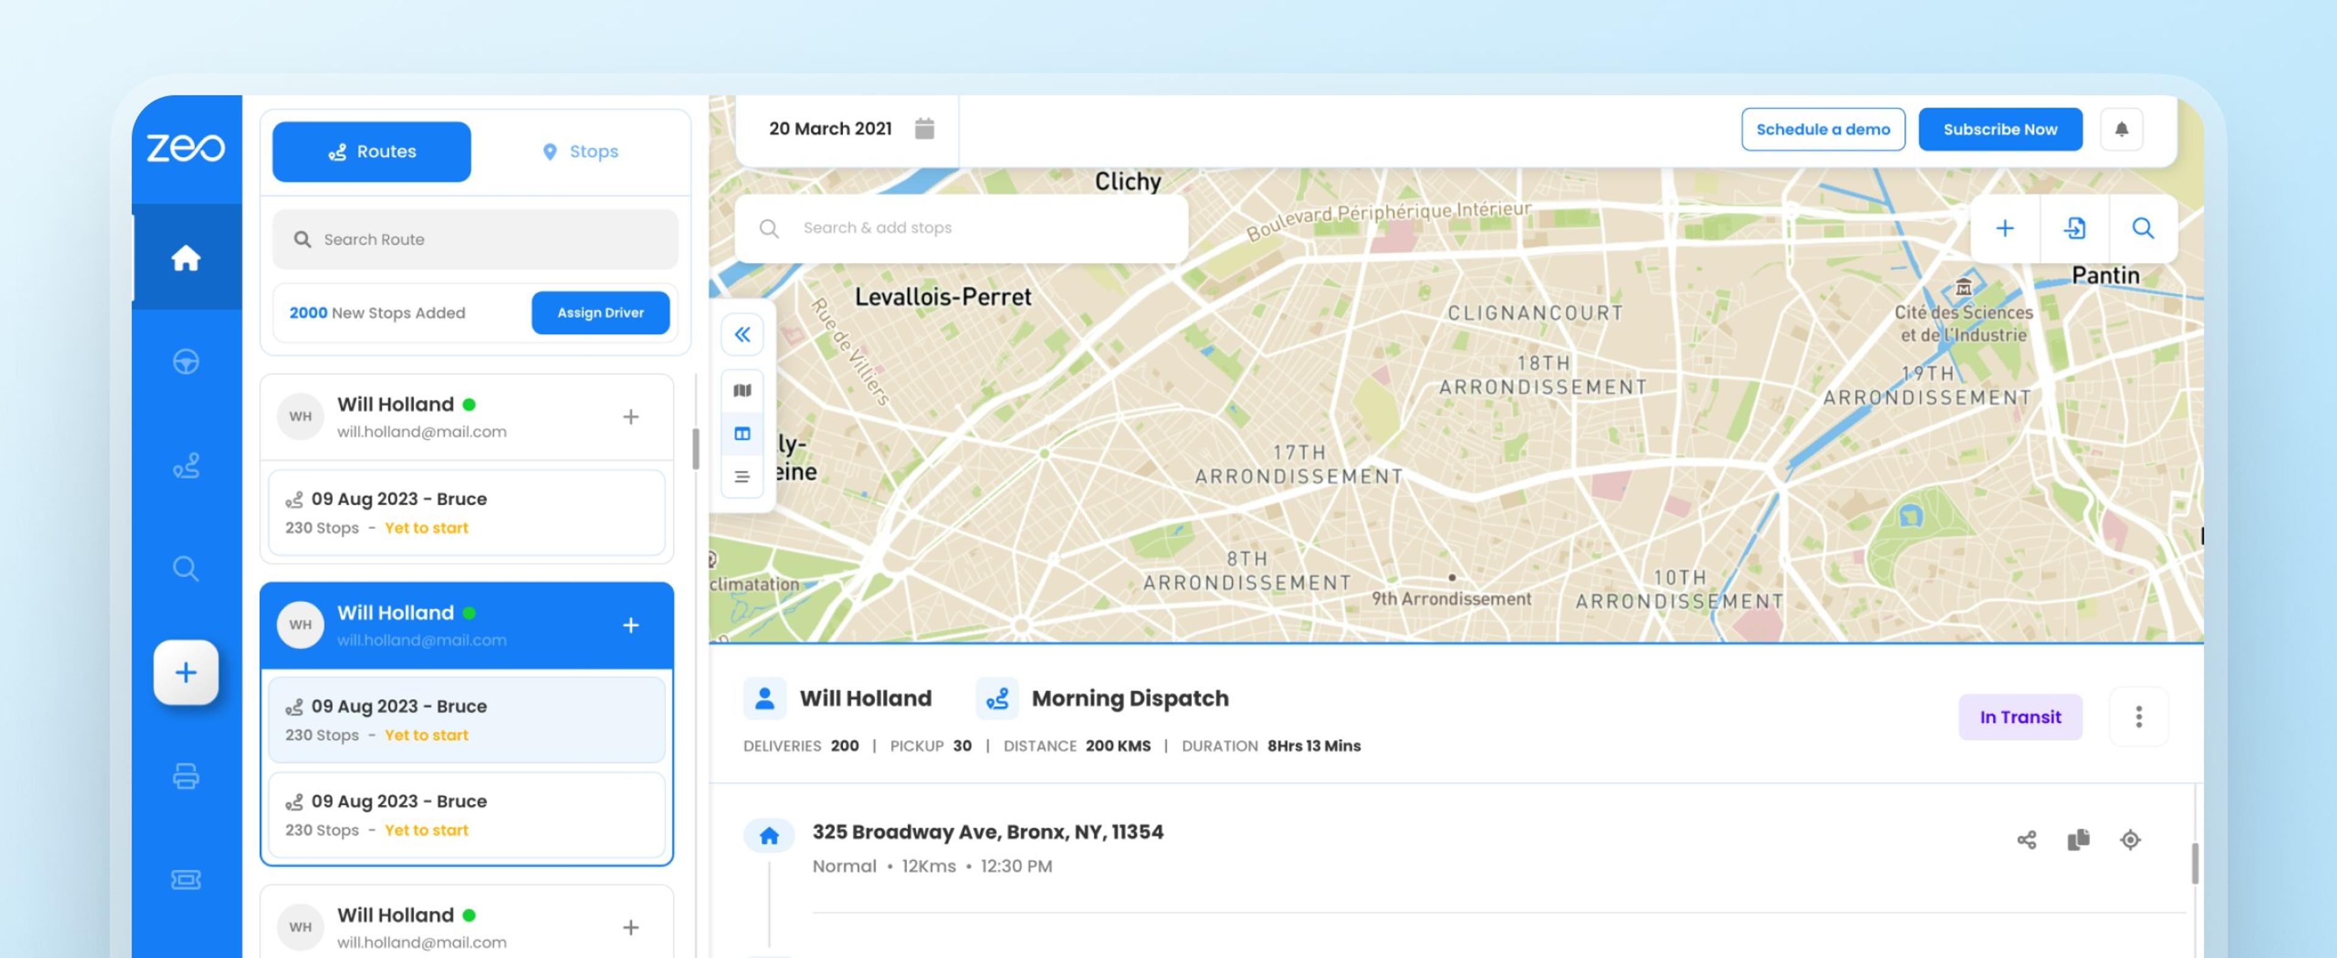The height and width of the screenshot is (958, 2337).
Task: Switch to the list-only view toggle
Action: pos(742,477)
